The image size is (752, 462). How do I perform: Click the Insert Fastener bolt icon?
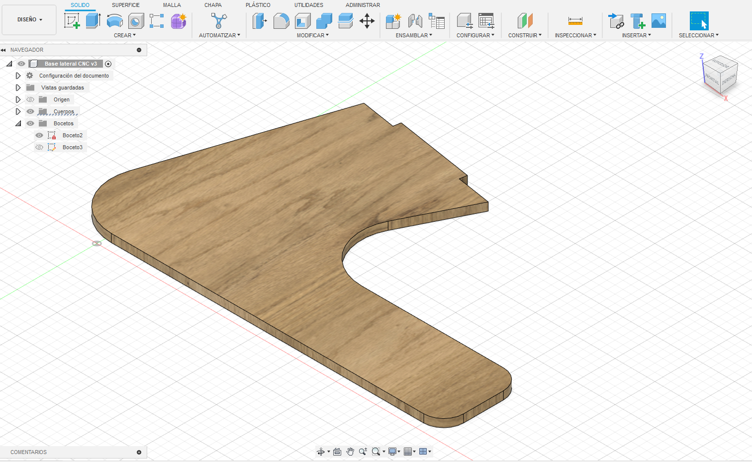638,21
